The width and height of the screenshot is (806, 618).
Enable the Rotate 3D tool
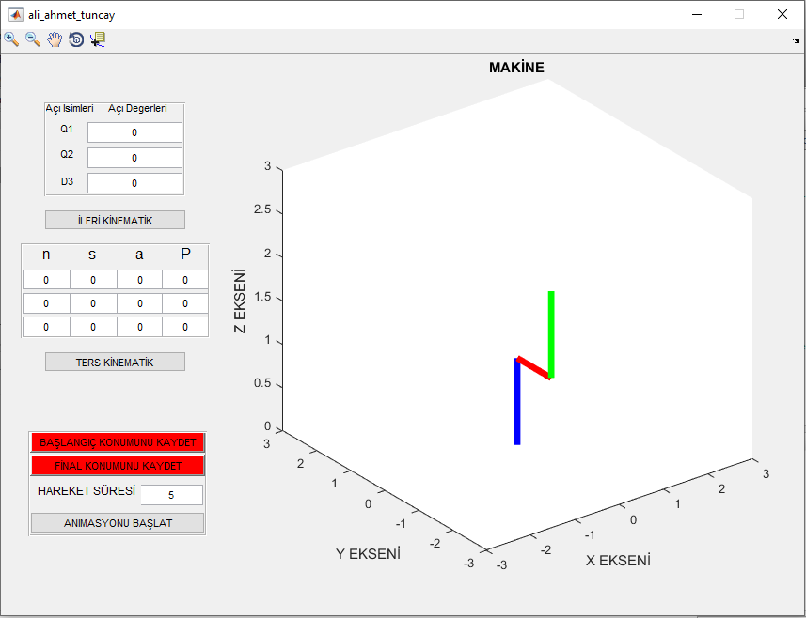[75, 39]
